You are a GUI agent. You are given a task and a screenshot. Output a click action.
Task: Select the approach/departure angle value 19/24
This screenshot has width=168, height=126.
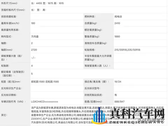(x=118, y=81)
